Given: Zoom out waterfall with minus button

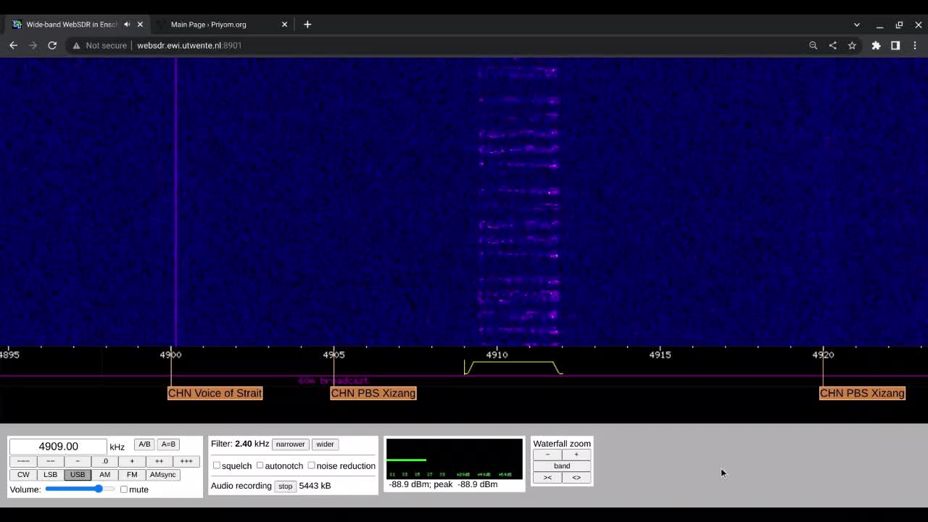Looking at the screenshot, I should click(x=547, y=455).
